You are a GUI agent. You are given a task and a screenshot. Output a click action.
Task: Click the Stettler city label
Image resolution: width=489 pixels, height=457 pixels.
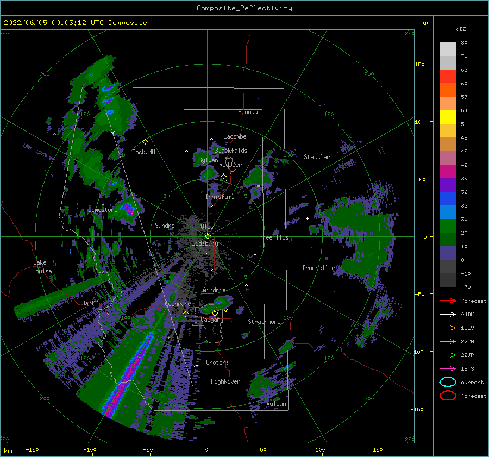pyautogui.click(x=317, y=157)
